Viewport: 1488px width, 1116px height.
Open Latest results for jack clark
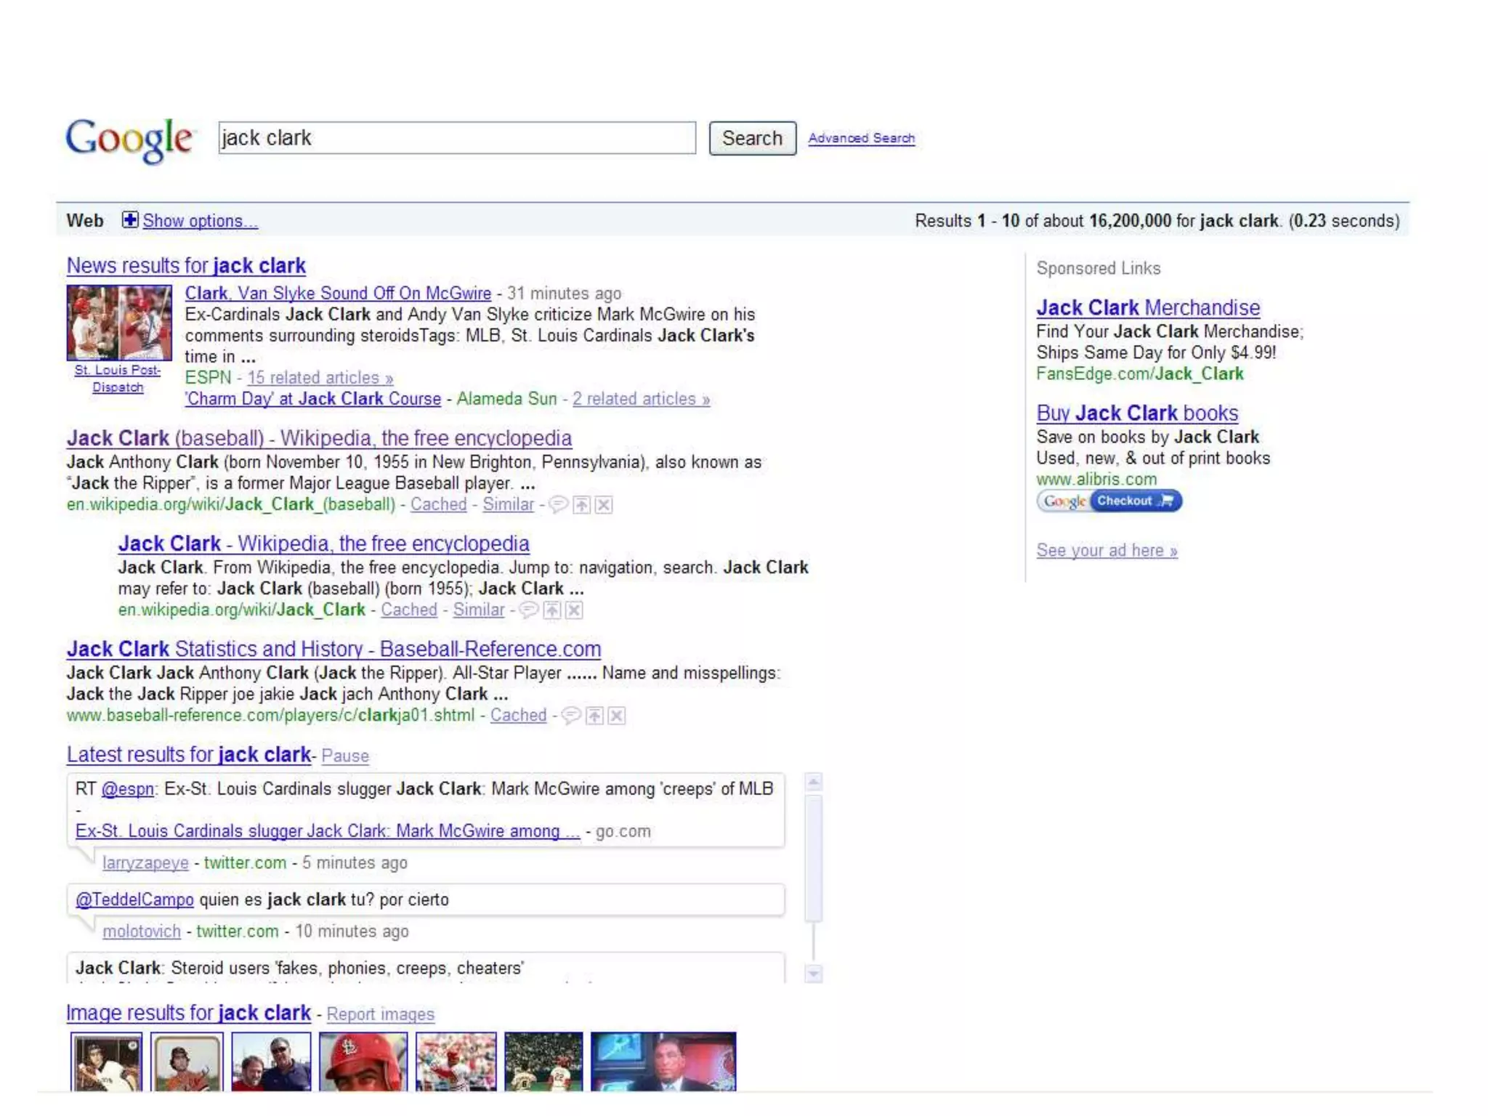189,754
